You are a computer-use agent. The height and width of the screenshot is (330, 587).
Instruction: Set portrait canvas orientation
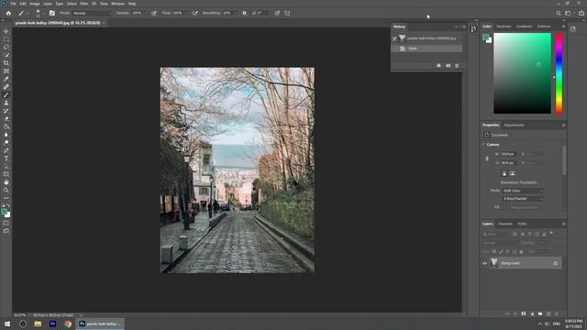click(x=504, y=173)
